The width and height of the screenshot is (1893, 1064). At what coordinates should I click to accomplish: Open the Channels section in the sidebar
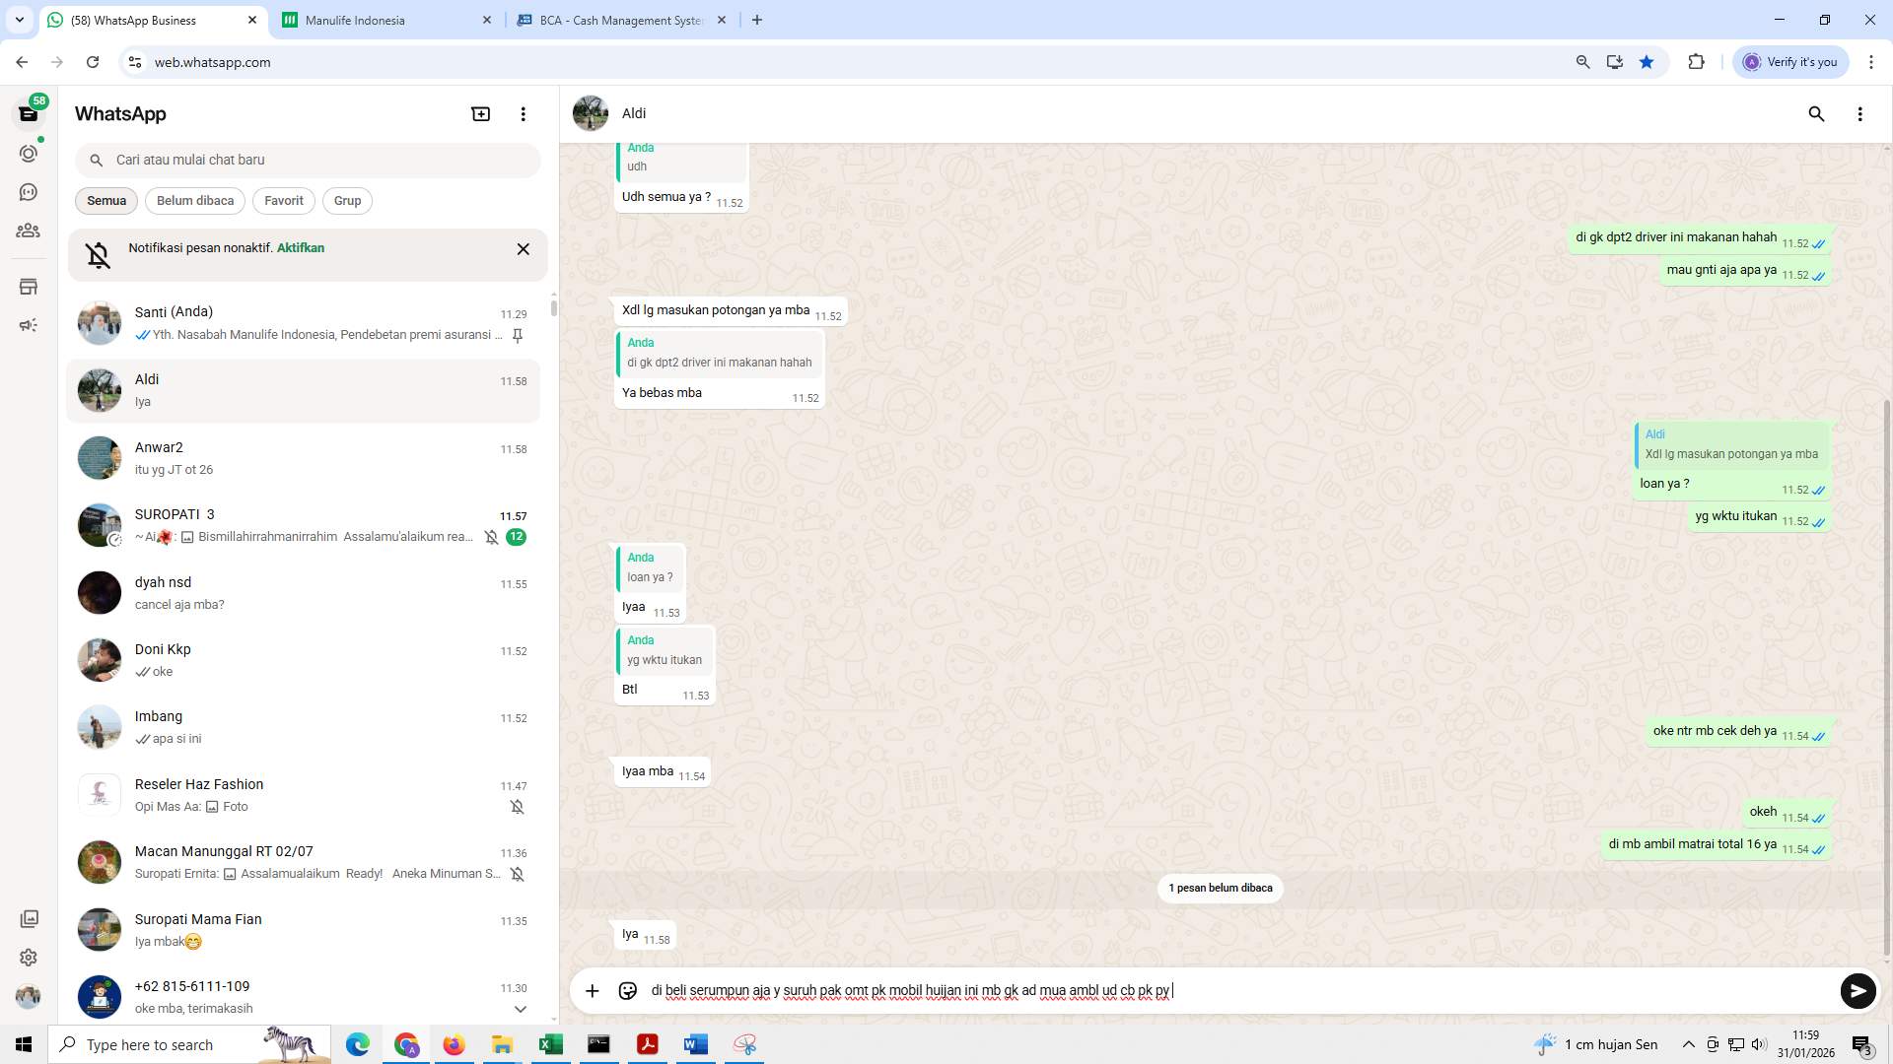coord(29,192)
